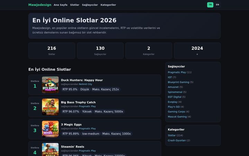Click the 216 Slotlar stat card

[52, 51]
